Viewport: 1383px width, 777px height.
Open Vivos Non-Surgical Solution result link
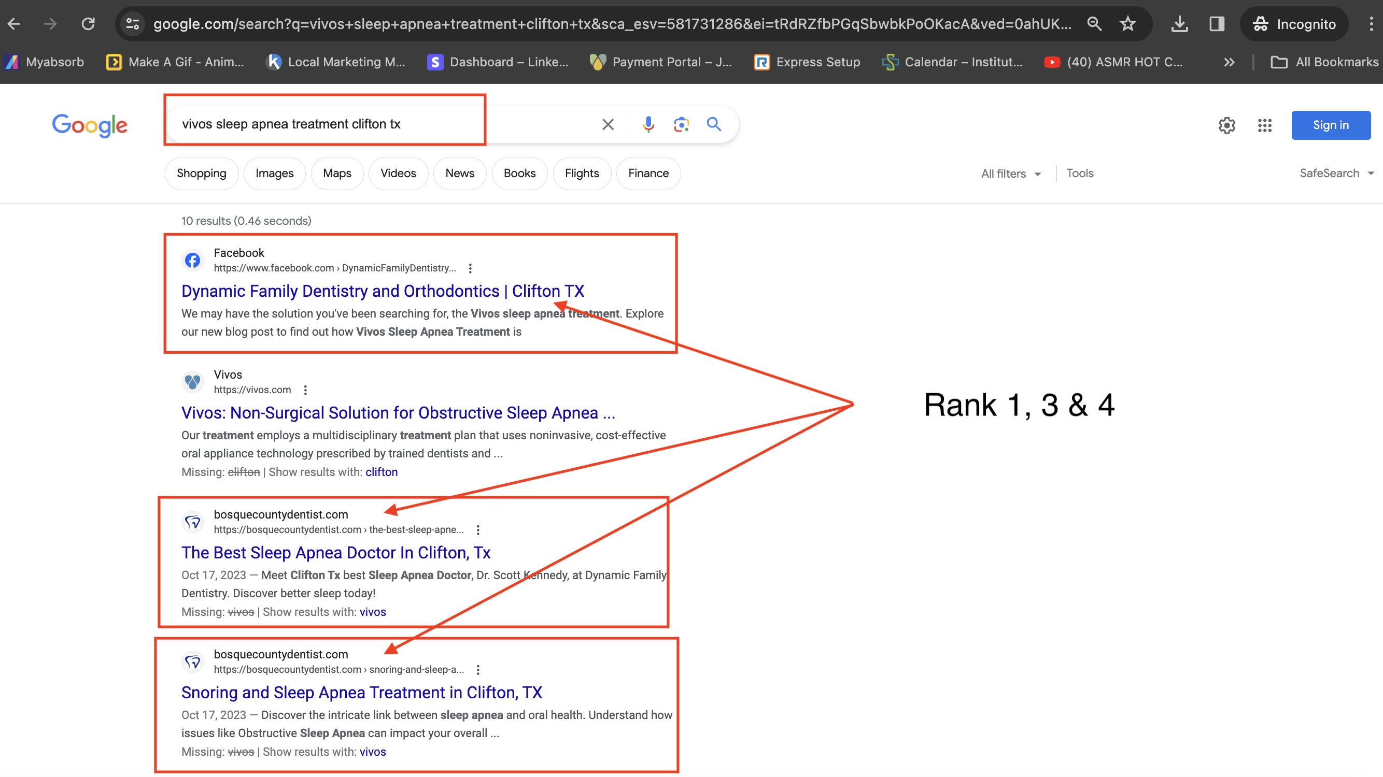(x=398, y=412)
